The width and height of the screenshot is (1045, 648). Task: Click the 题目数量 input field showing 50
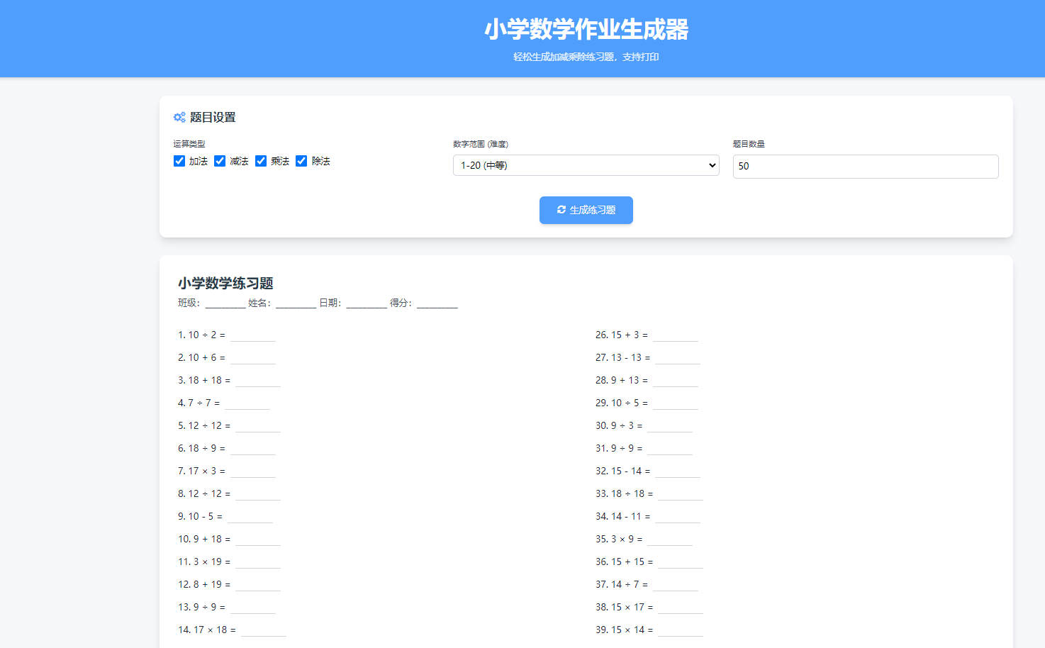(x=866, y=166)
